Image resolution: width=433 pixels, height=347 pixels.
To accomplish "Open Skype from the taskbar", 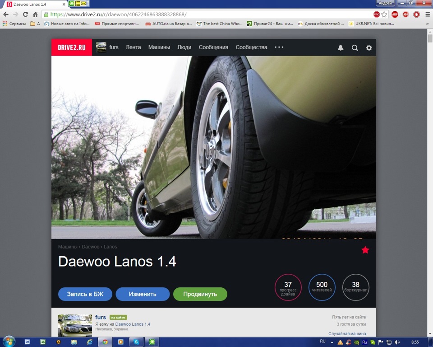I will click(136, 342).
